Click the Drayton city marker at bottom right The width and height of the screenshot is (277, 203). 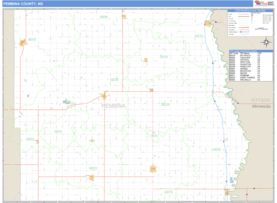pos(227,192)
